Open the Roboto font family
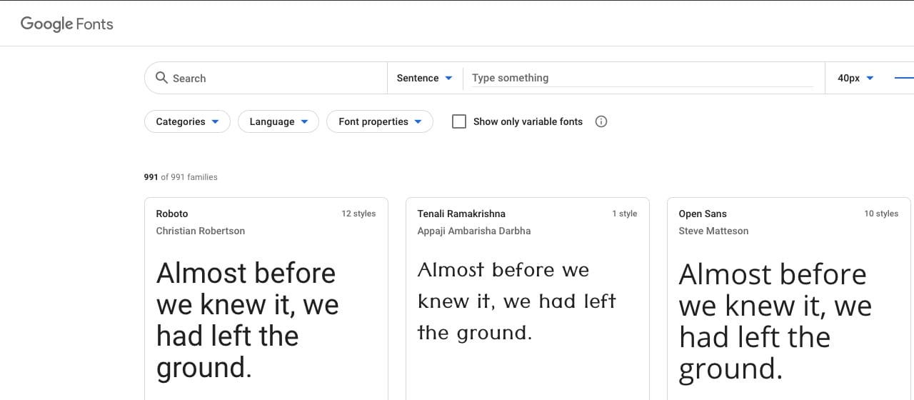Image resolution: width=914 pixels, height=400 pixels. (172, 214)
